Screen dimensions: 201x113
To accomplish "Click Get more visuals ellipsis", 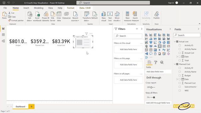I will coord(151,57).
